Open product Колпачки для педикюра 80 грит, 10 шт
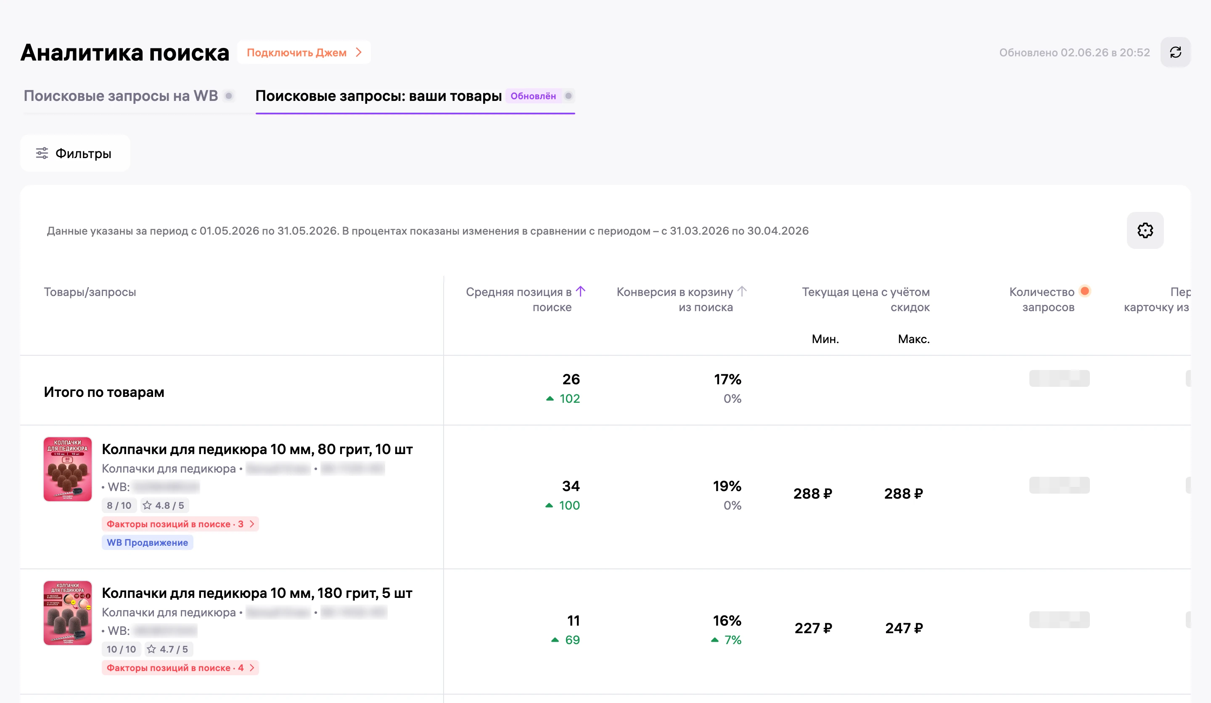This screenshot has width=1211, height=703. pos(257,449)
